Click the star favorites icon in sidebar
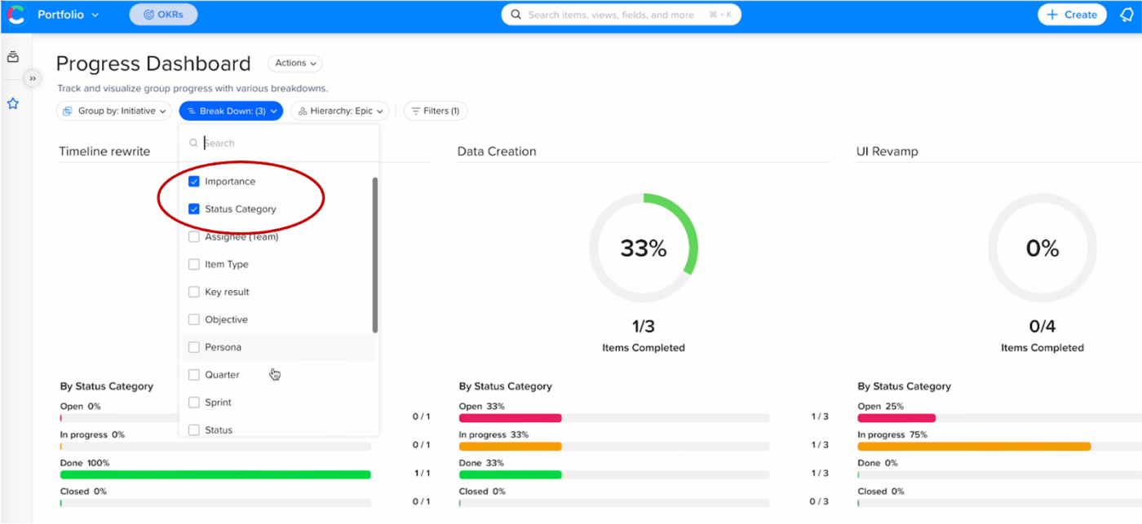 (13, 103)
